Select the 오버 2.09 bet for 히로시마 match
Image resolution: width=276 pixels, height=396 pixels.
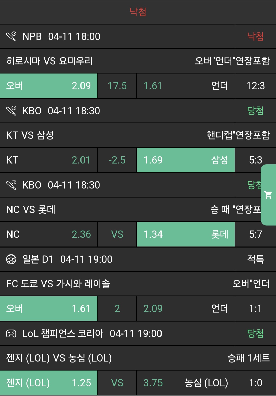tap(49, 86)
